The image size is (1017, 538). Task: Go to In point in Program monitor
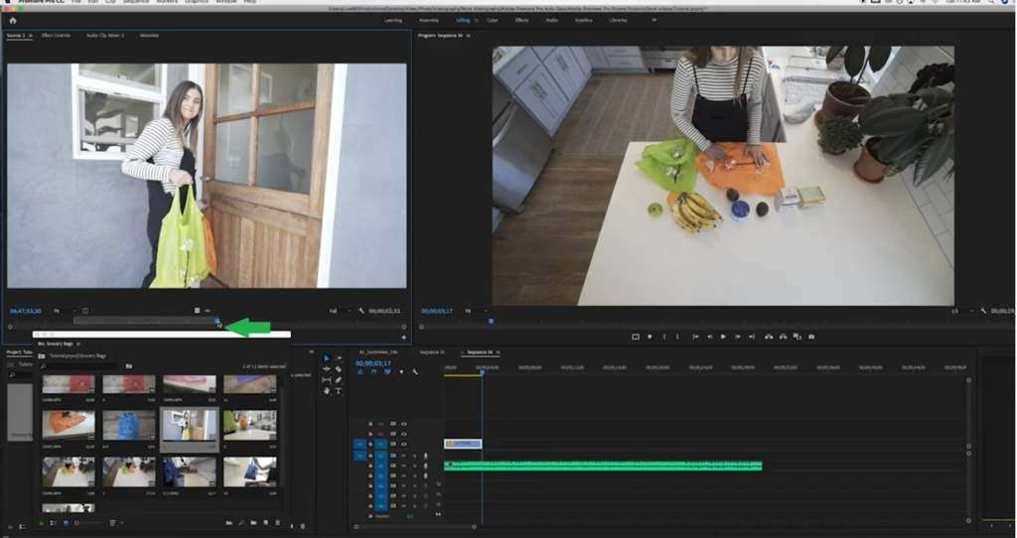[695, 337]
